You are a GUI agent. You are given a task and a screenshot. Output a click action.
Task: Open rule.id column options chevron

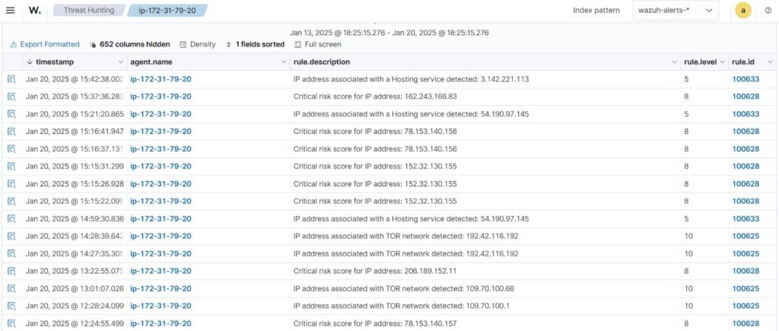(x=770, y=62)
